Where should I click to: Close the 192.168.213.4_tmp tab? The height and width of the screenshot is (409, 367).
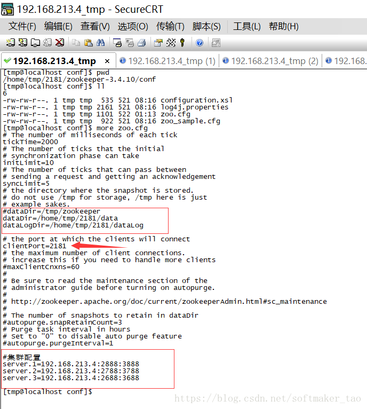pos(107,61)
